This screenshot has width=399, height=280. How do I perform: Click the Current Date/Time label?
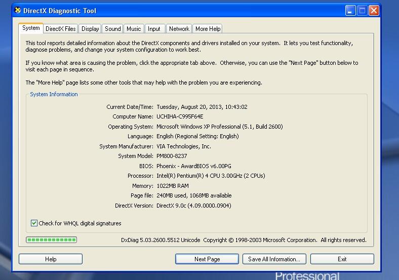click(130, 107)
